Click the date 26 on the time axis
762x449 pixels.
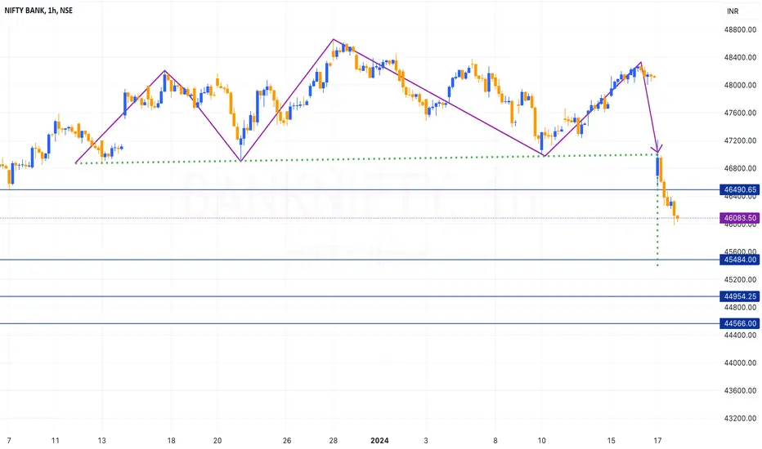tap(287, 441)
